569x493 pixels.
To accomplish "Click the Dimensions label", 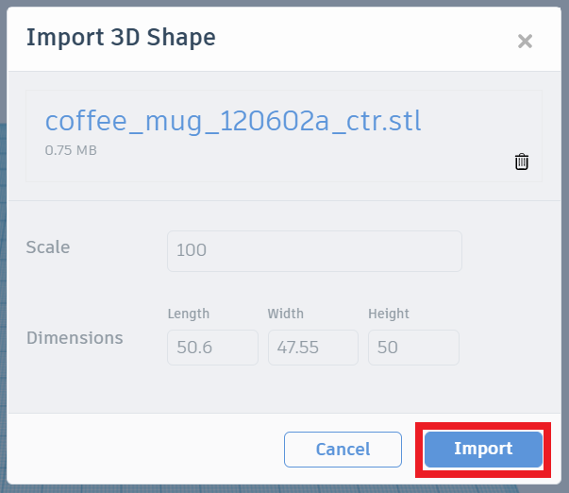I will pyautogui.click(x=75, y=338).
